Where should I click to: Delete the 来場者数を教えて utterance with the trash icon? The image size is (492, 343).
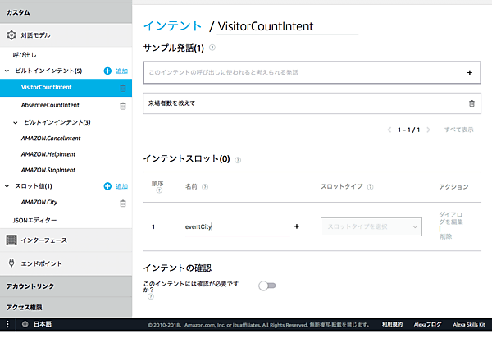pos(471,103)
